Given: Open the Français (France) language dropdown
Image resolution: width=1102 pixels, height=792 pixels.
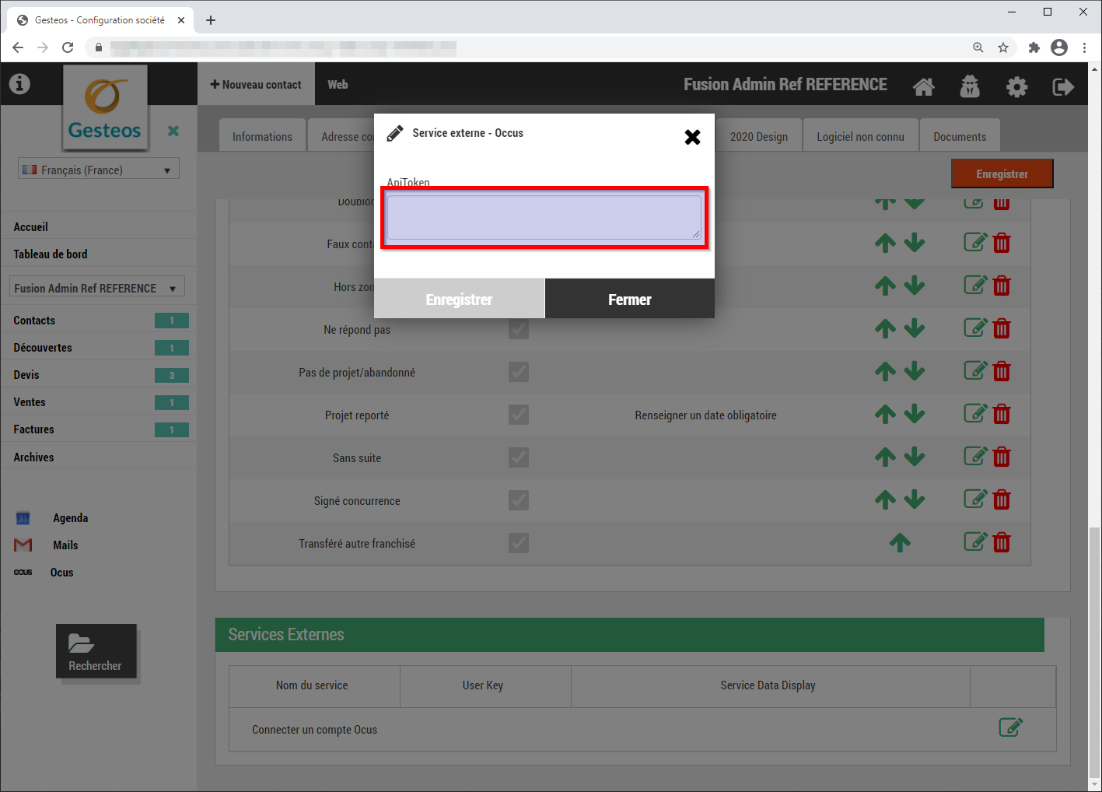Looking at the screenshot, I should pyautogui.click(x=99, y=170).
